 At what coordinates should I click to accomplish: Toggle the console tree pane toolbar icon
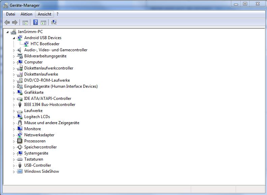pos(25,23)
